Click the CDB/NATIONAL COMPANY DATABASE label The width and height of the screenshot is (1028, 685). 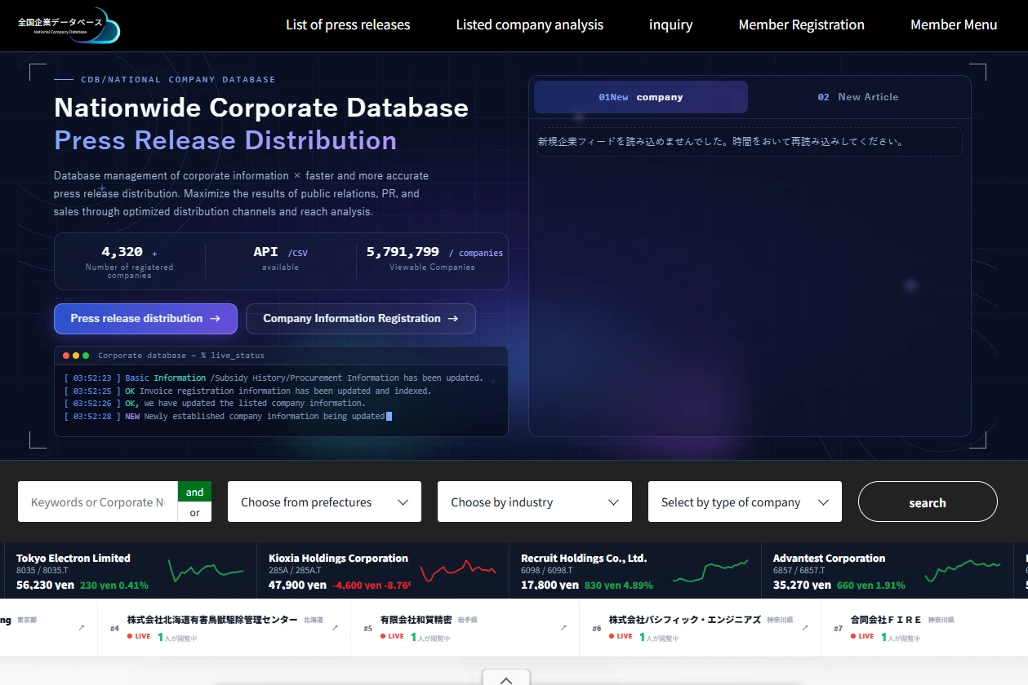(x=178, y=80)
